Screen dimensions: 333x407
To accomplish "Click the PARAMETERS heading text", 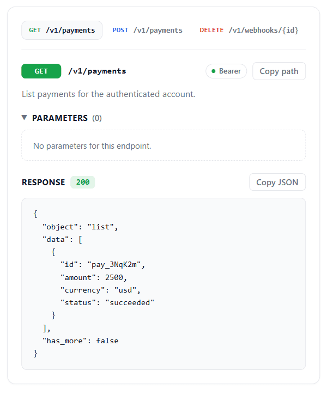I will click(60, 118).
